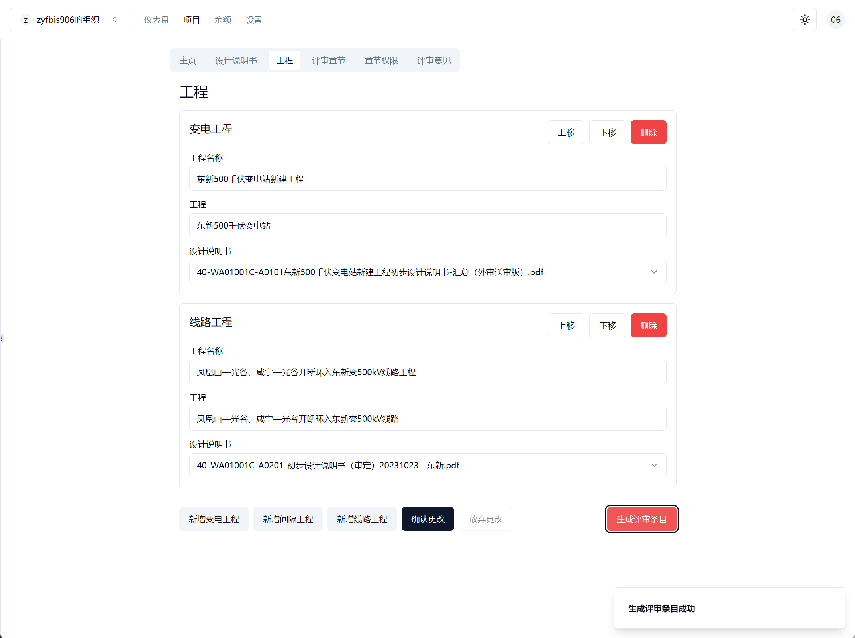The height and width of the screenshot is (638, 855).
Task: Open 设计说明书 dropdown in 线路工程
Action: [x=428, y=465]
